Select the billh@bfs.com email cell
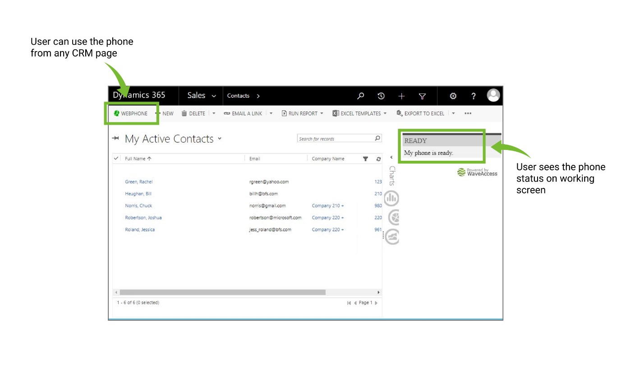Viewport: 626px width, 378px height. (x=263, y=194)
